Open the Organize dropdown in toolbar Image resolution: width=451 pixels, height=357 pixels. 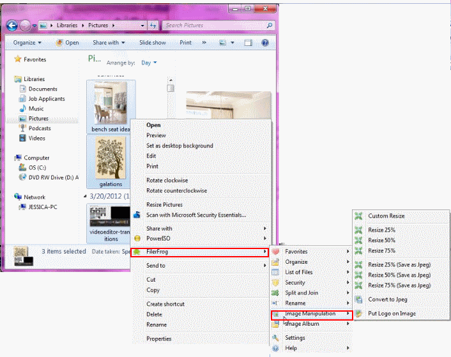tap(26, 43)
